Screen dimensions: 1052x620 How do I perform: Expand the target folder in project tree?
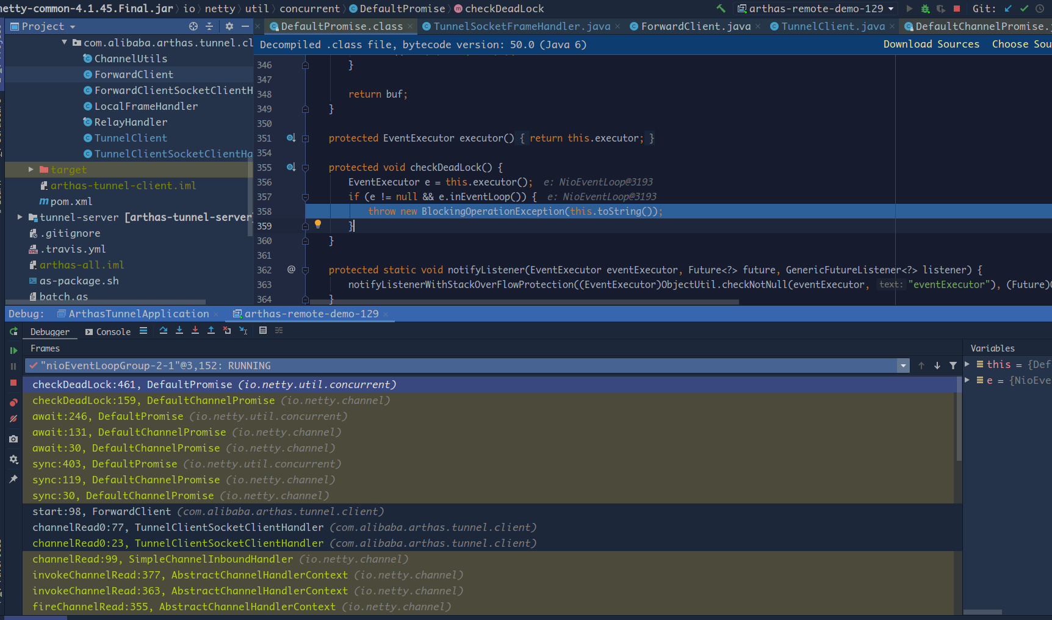click(31, 170)
